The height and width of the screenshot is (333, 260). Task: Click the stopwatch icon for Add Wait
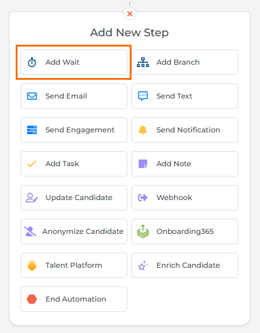pos(32,62)
